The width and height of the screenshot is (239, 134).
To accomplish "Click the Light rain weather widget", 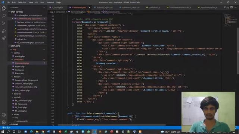I will pos(171,132).
